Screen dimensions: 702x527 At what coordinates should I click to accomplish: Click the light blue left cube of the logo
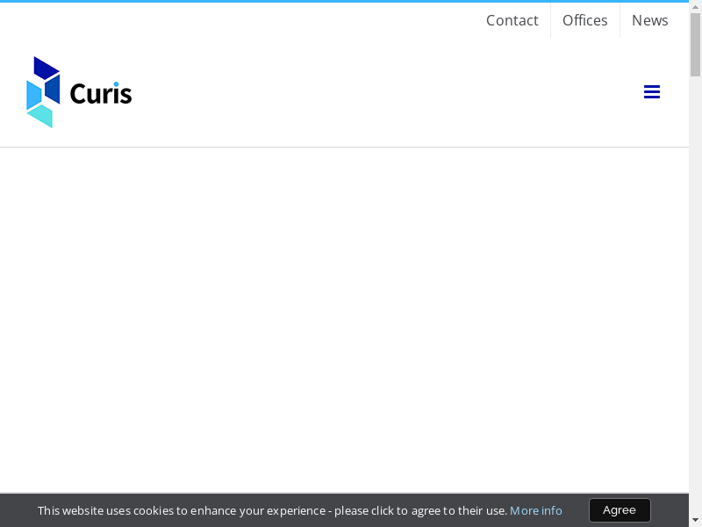click(x=33, y=95)
